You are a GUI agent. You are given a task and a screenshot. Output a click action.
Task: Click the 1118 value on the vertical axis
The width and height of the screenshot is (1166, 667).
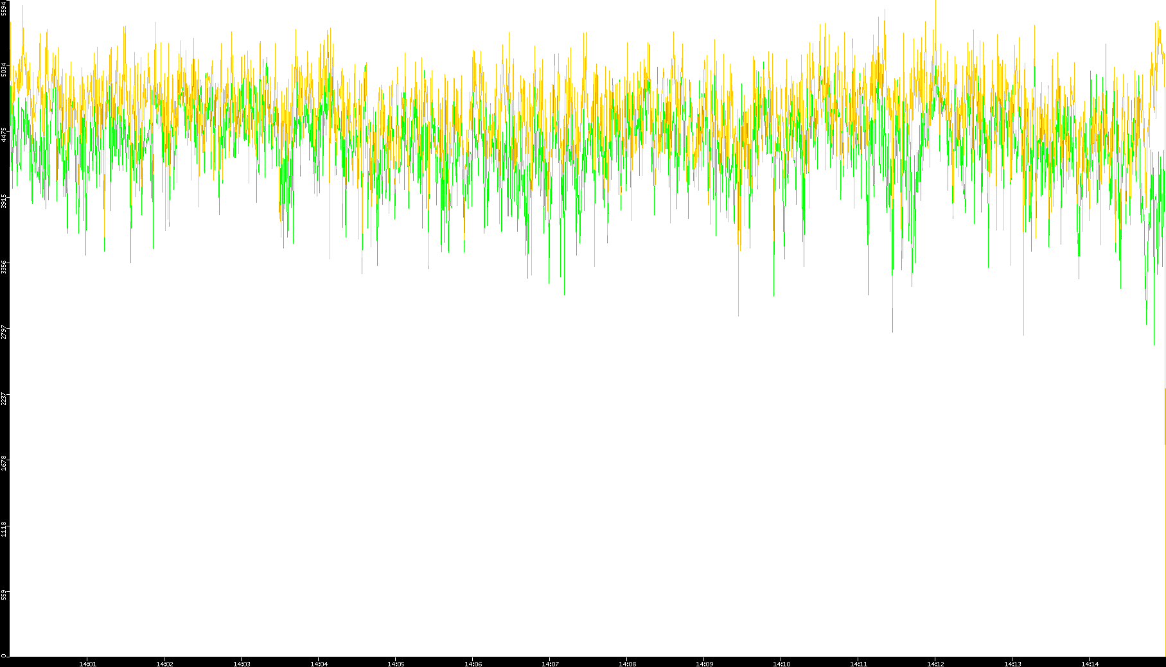pyautogui.click(x=4, y=529)
